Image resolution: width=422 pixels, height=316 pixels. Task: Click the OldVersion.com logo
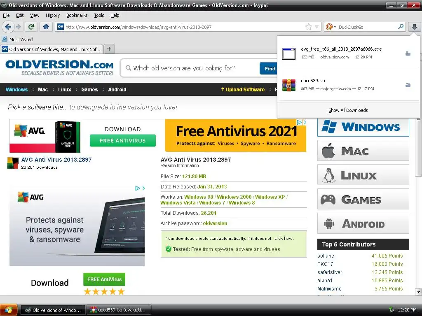(59, 67)
